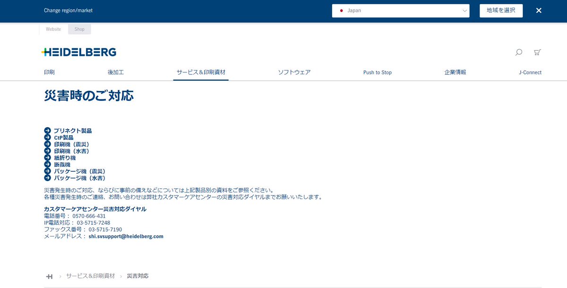Open the サービス＆印刷資材 menu
The width and height of the screenshot is (567, 288).
[x=201, y=72]
